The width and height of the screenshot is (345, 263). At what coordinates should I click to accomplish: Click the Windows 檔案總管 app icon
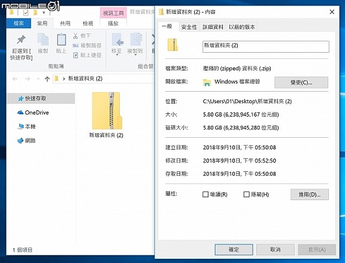coord(207,82)
